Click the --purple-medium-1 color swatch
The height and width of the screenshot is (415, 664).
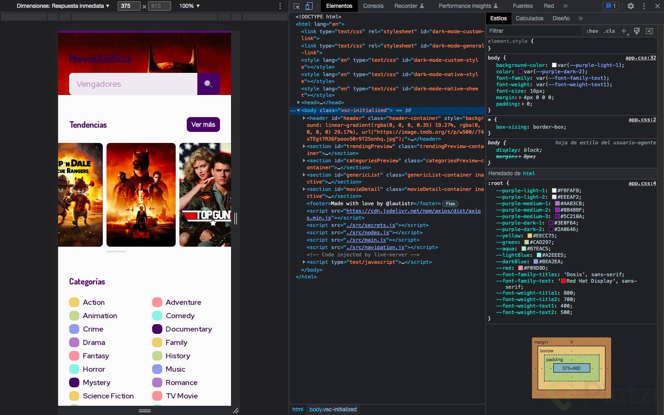point(557,203)
